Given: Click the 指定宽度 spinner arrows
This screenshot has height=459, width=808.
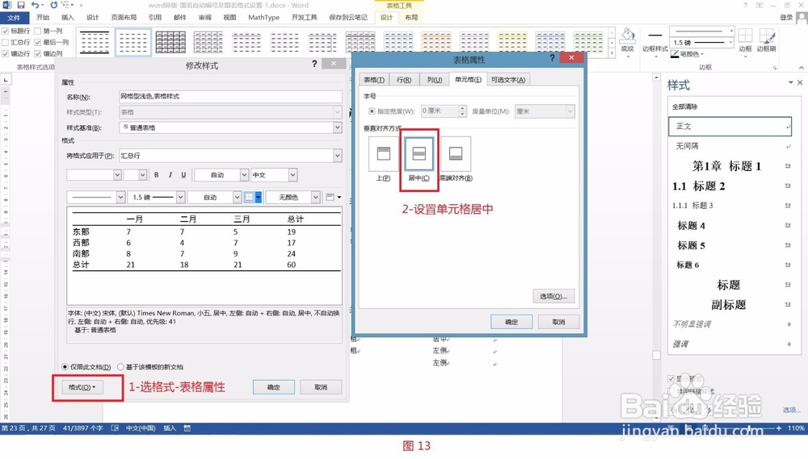Looking at the screenshot, I should [462, 111].
